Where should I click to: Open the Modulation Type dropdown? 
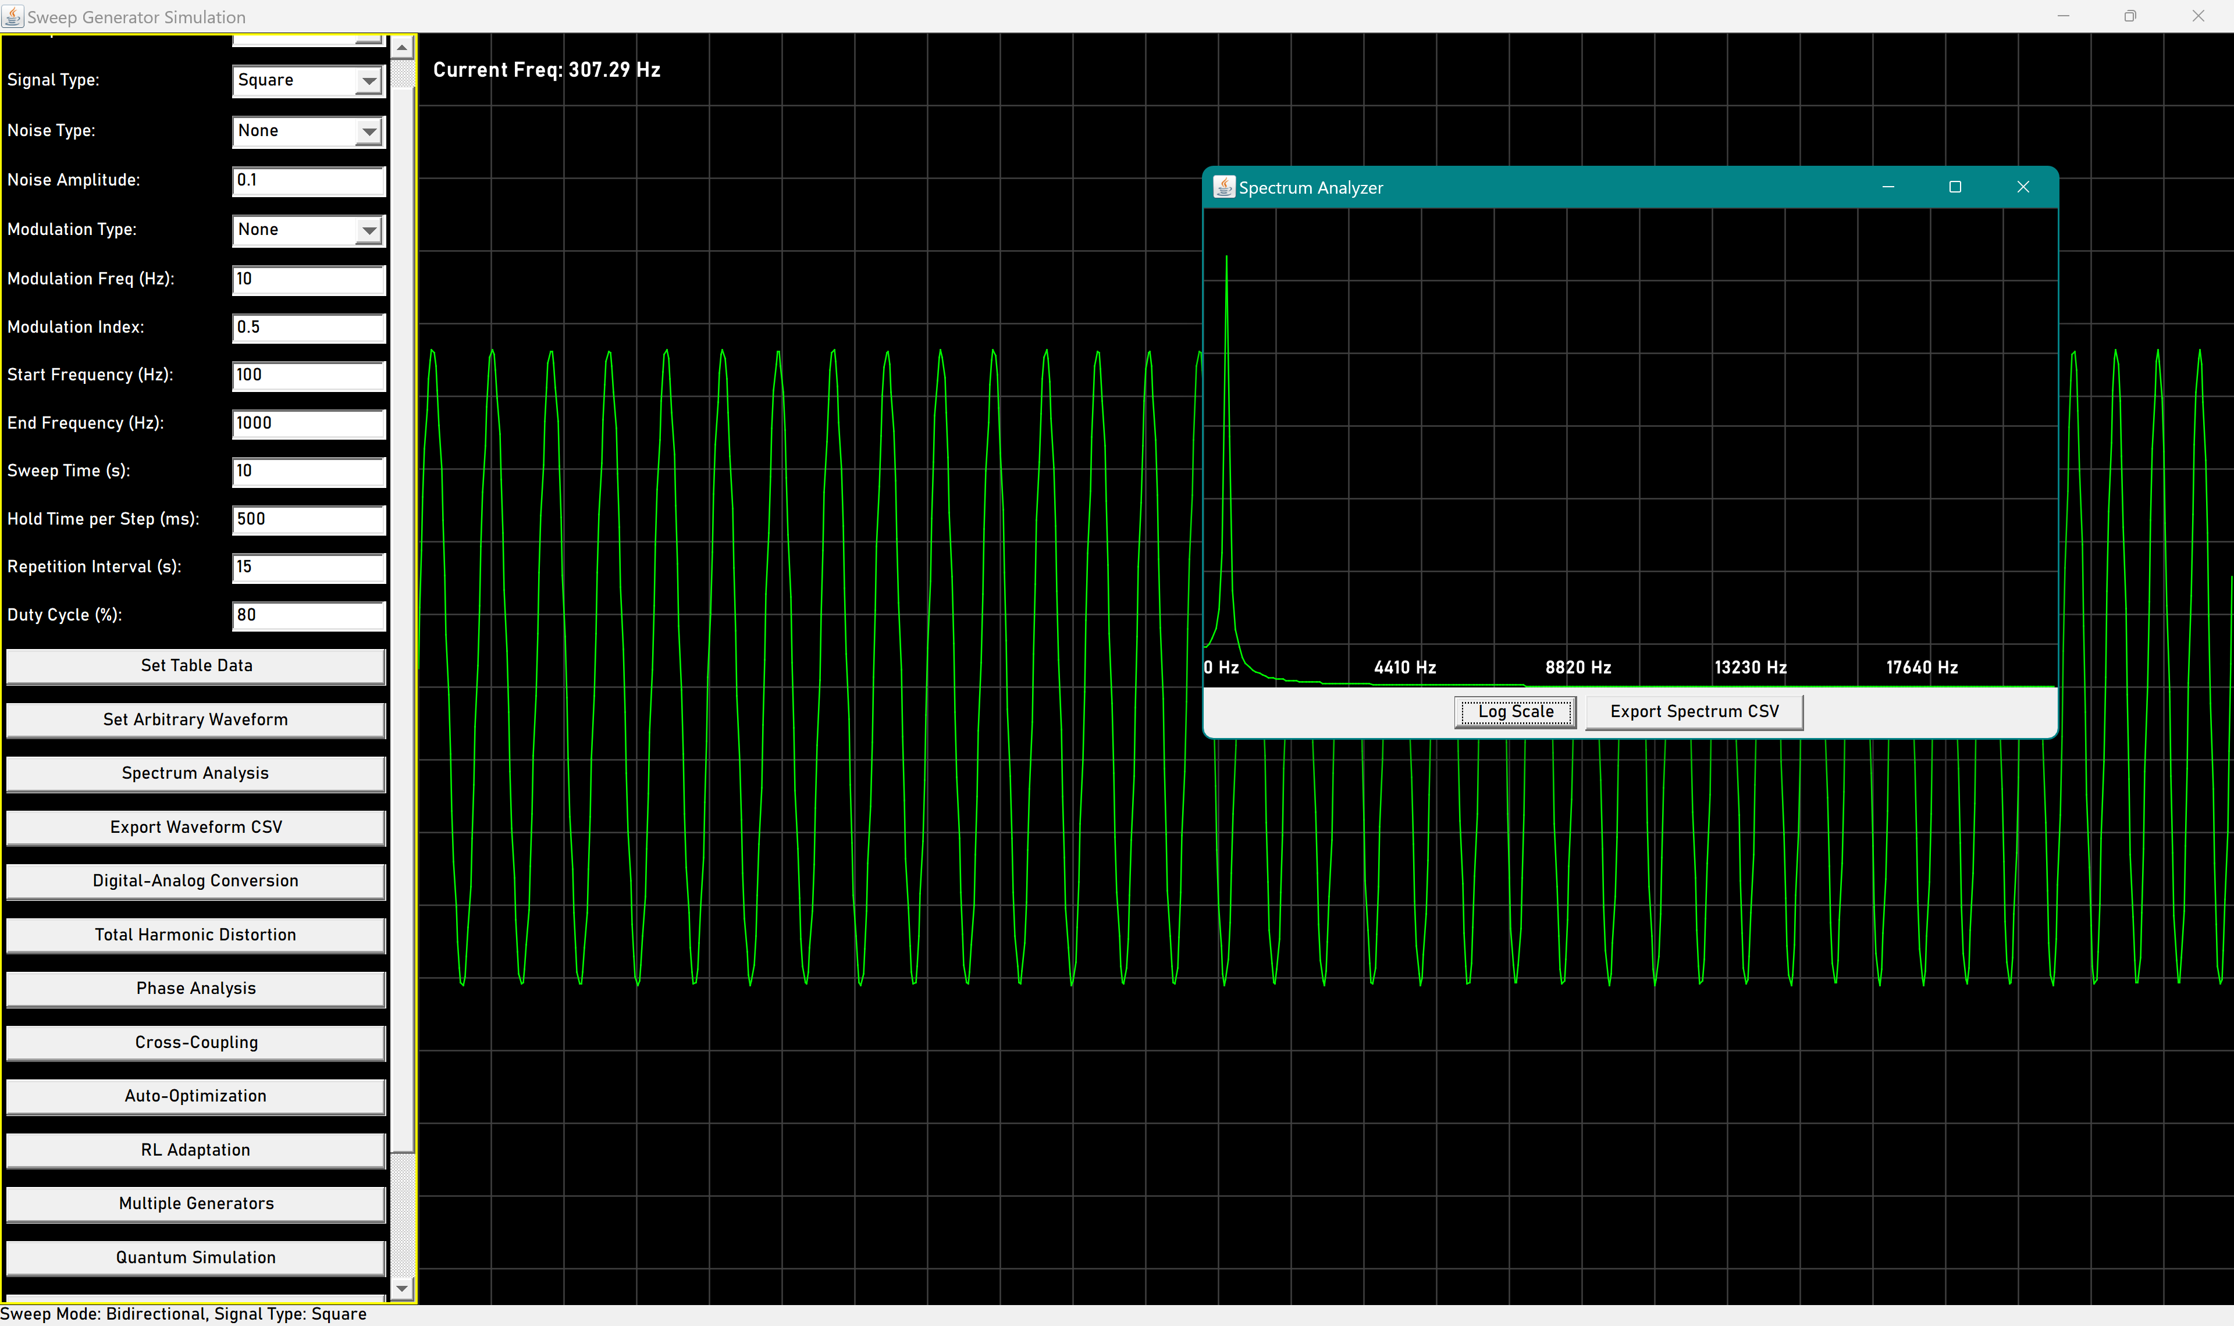point(368,230)
